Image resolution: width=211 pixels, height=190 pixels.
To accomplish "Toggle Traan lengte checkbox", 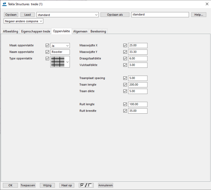I will click(x=125, y=85).
